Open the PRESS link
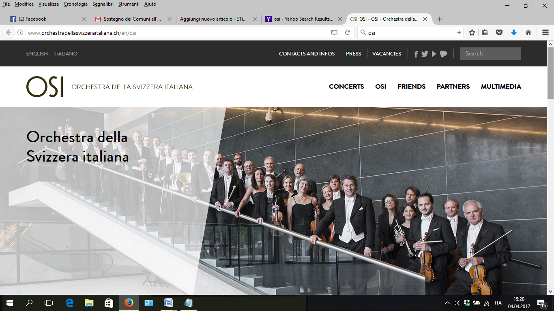This screenshot has width=554, height=311. pos(354,54)
